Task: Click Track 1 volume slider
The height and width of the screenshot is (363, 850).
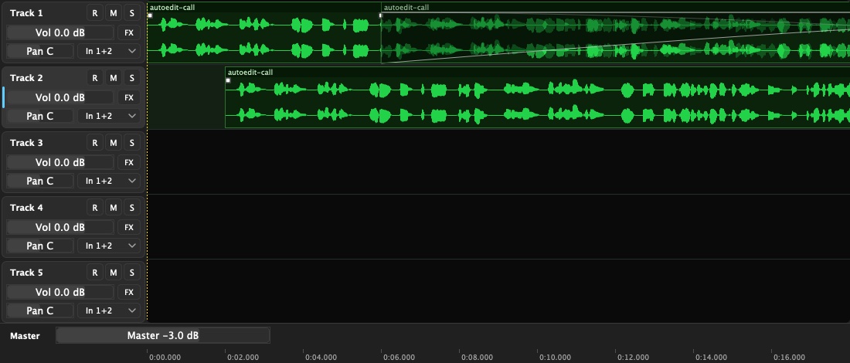Action: tap(60, 32)
